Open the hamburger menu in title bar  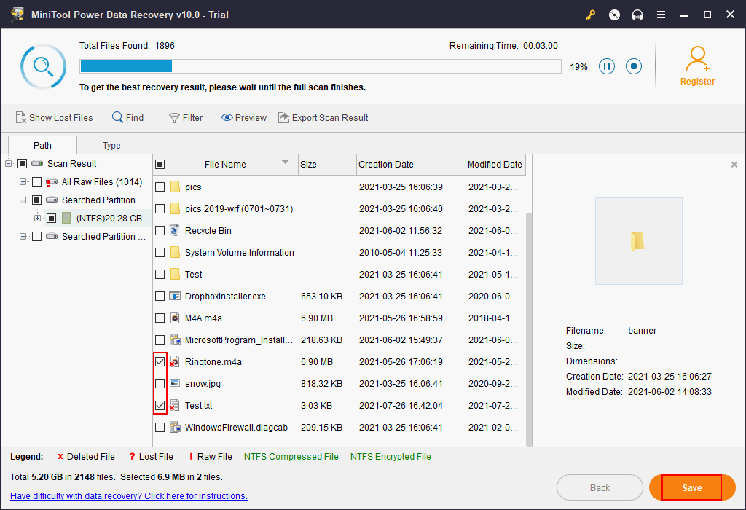[x=661, y=15]
